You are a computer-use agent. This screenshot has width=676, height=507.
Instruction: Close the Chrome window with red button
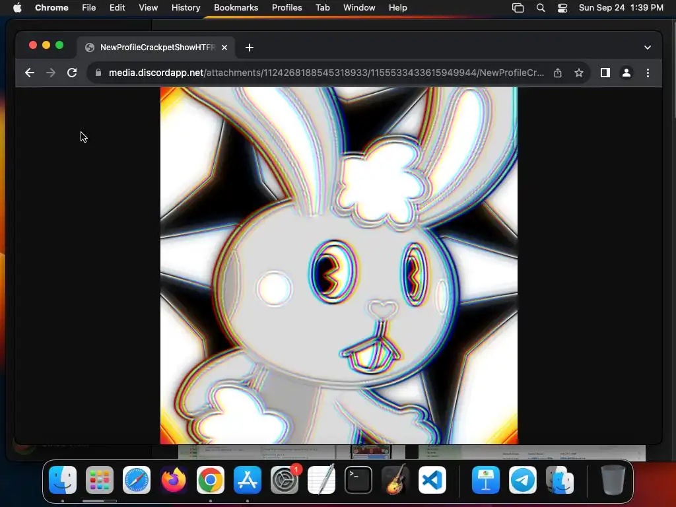(33, 46)
